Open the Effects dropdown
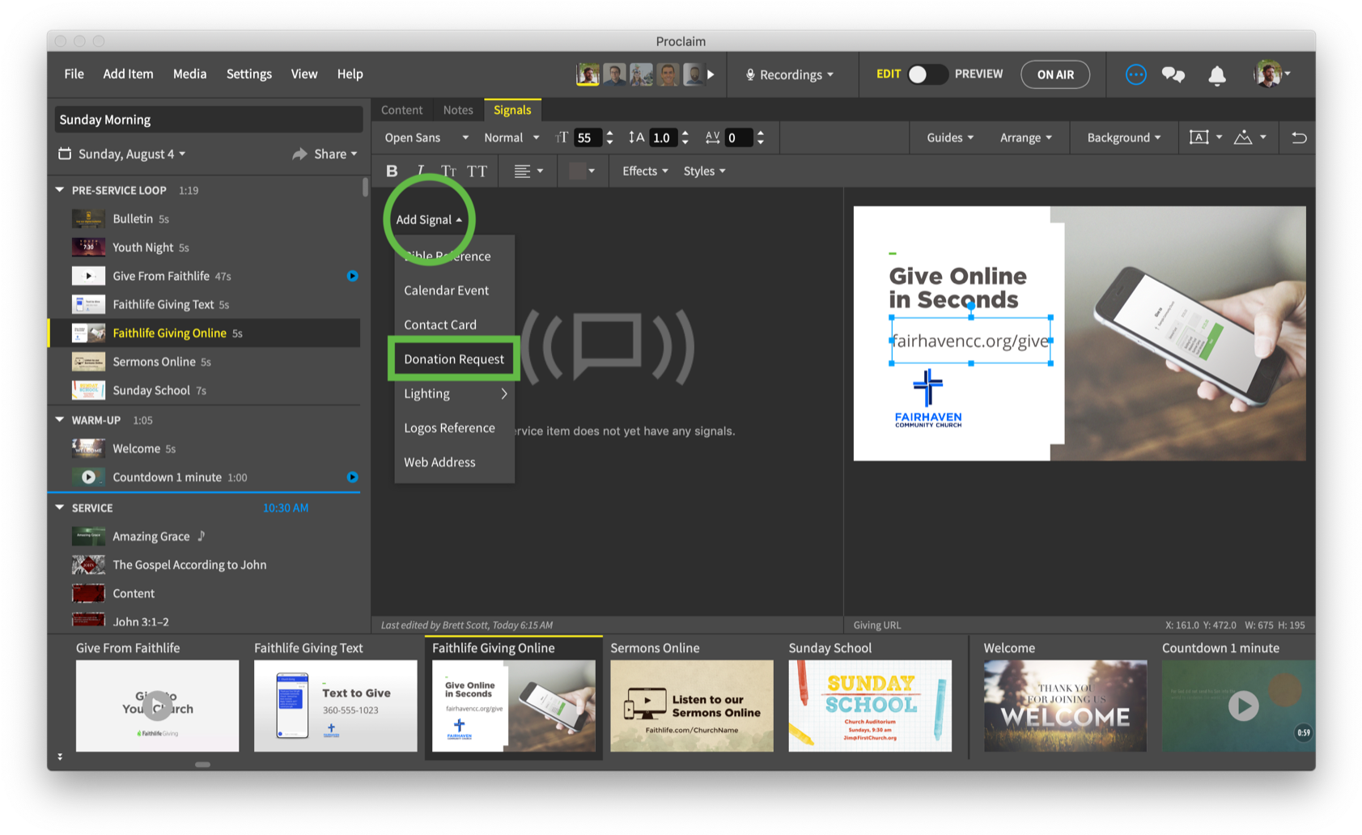The width and height of the screenshot is (1362, 835). [x=645, y=171]
